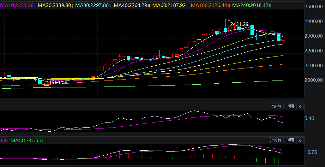
Task: Click the 2500.00 price axis label
Action: pos(314,7)
